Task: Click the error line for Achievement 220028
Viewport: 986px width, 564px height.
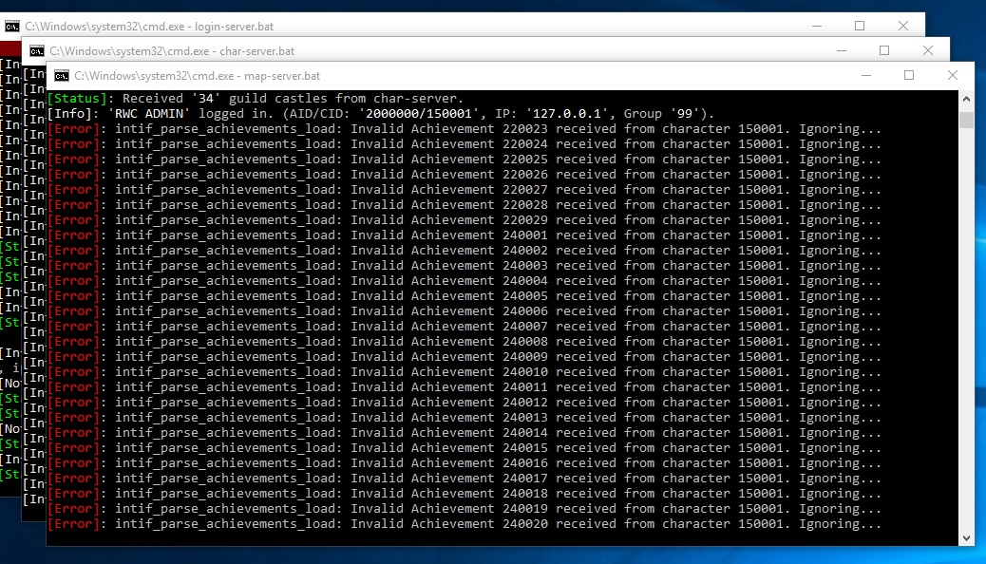Action: [x=465, y=205]
